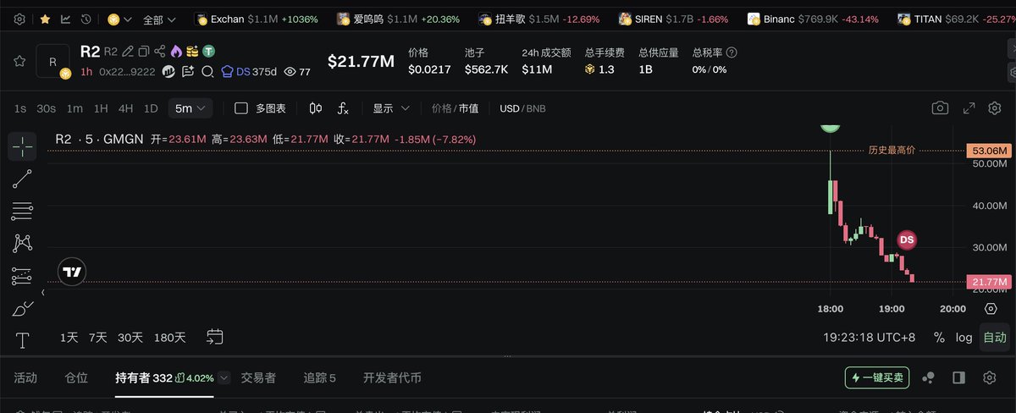
Task: Search token with magnifier icon
Action: tap(207, 72)
